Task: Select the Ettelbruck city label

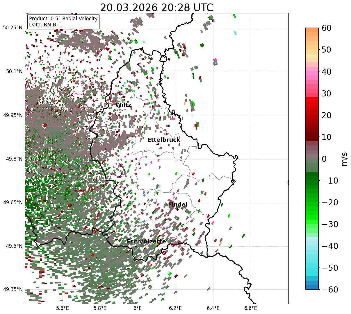Action: (x=164, y=140)
